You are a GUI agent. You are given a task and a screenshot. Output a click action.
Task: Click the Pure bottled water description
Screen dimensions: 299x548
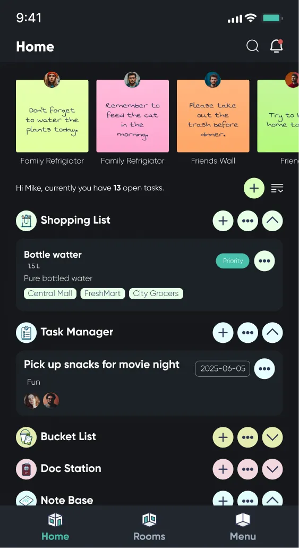click(58, 279)
